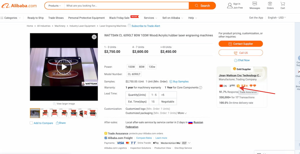The width and height of the screenshot is (300, 154).
Task: Open the Cart icon
Action: click(283, 4)
